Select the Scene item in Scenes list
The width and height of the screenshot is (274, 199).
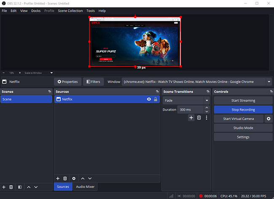(26, 99)
